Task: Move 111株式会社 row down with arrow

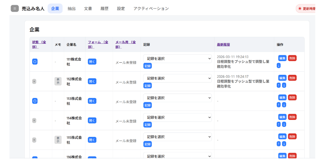Action: [279, 66]
